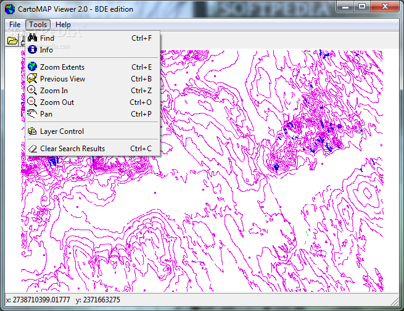Click the Ctrl+E shortcut text
The image size is (404, 311).
[141, 67]
